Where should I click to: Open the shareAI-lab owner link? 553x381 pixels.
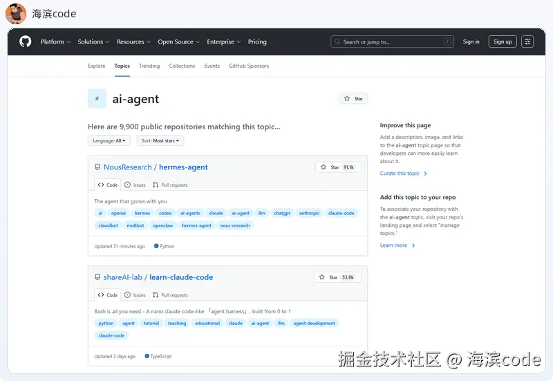(x=123, y=277)
